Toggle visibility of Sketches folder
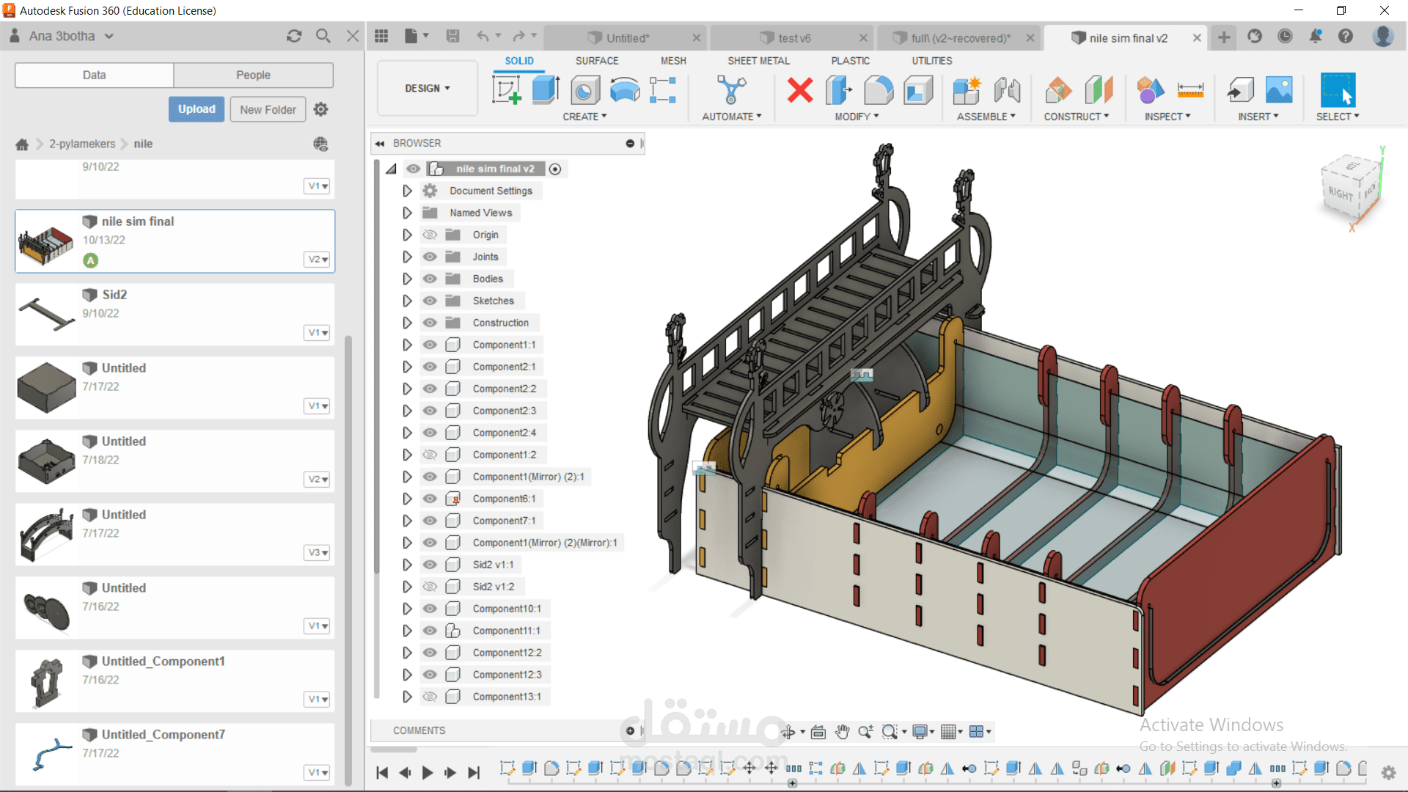Screen dimensions: 1408x792 pyautogui.click(x=430, y=301)
